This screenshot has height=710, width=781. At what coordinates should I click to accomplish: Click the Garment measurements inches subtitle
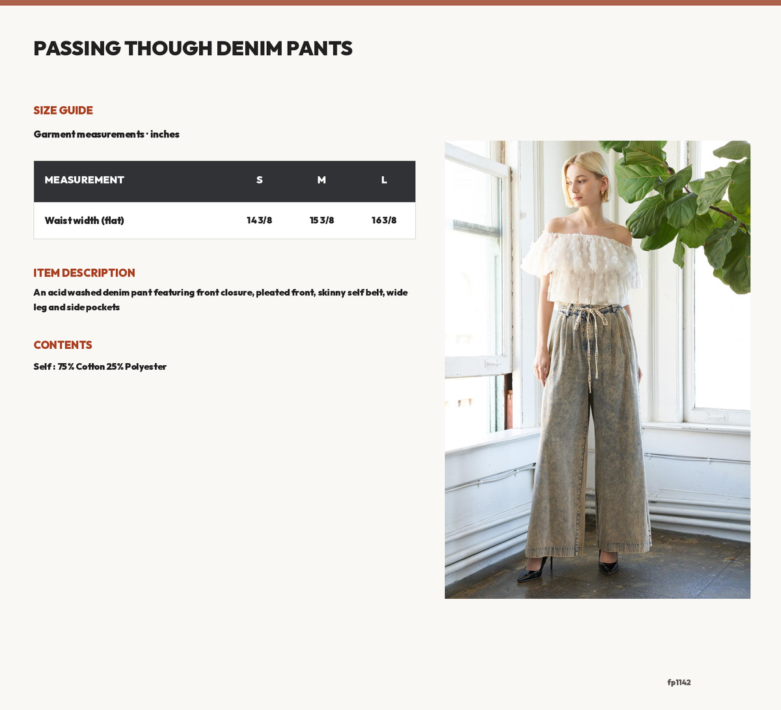click(107, 134)
